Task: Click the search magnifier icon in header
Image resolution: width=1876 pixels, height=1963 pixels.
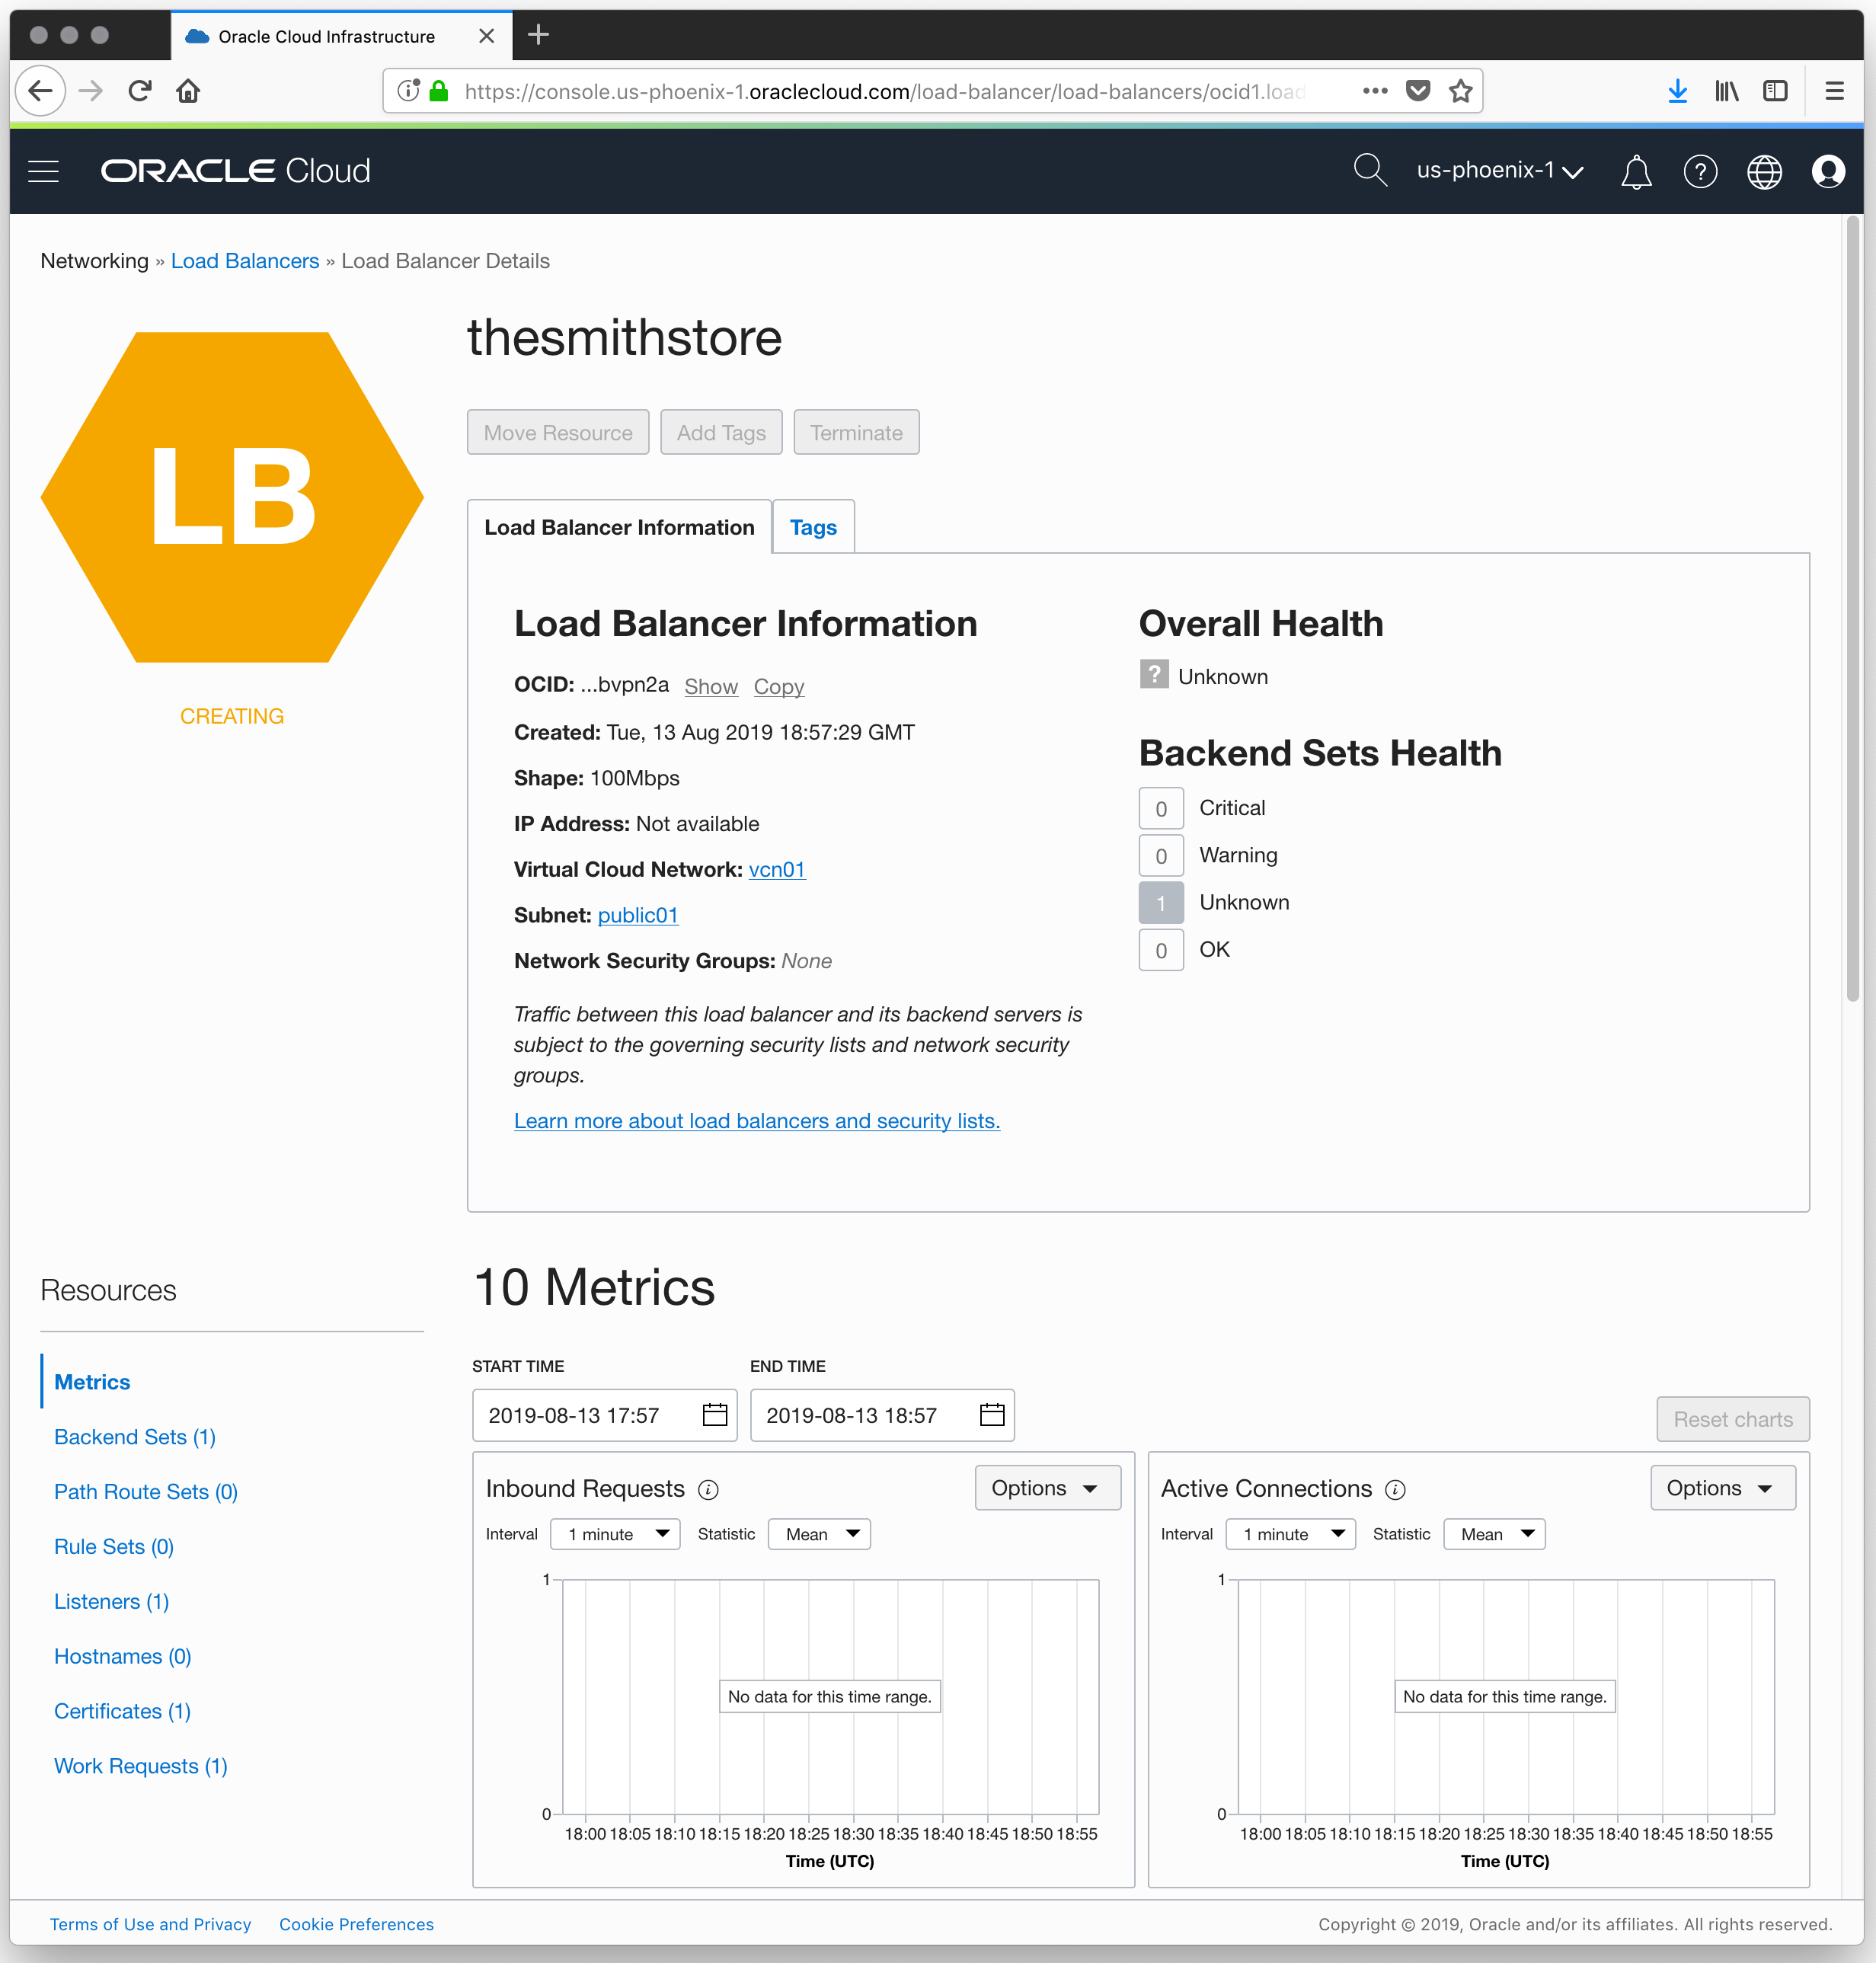Action: (1369, 170)
